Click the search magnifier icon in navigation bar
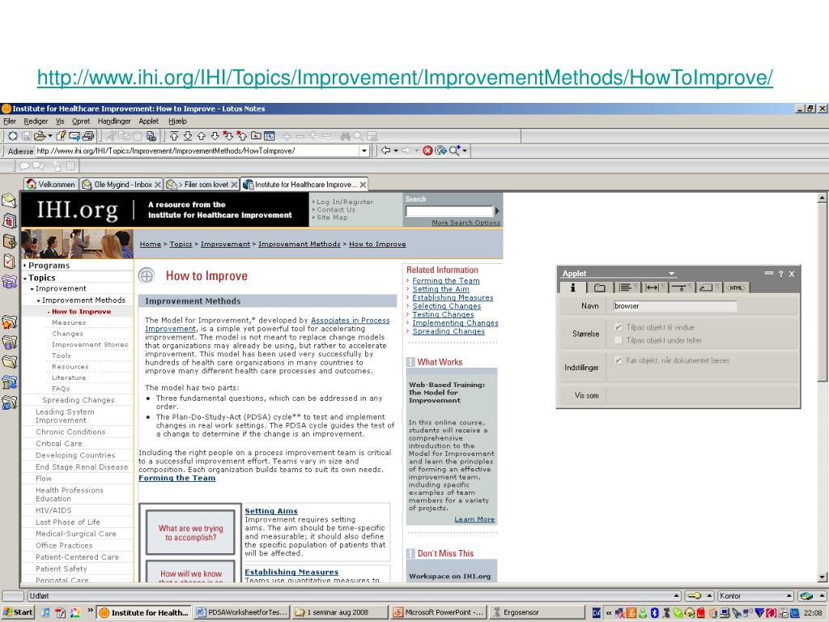829x622 pixels. 455,151
